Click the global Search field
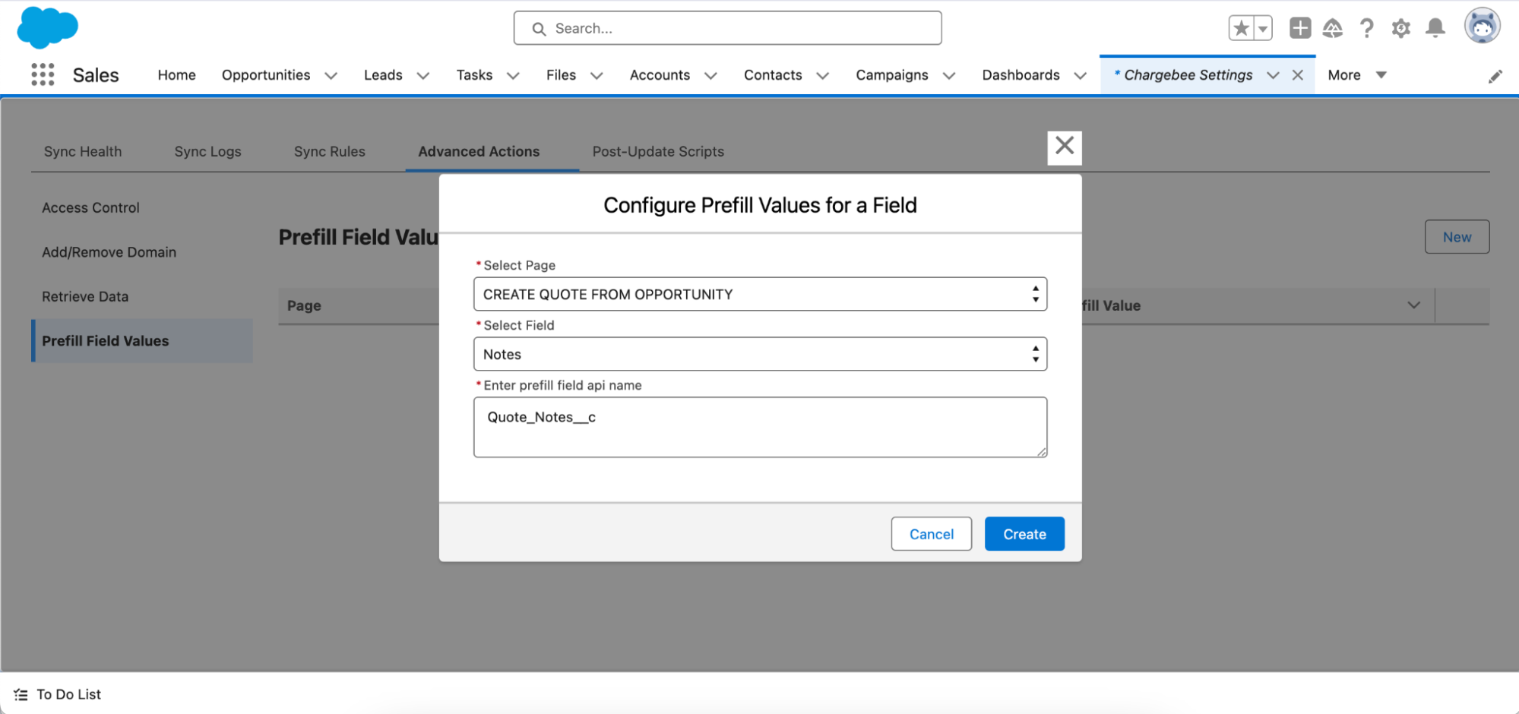Screen dimensions: 1519x714 click(727, 28)
